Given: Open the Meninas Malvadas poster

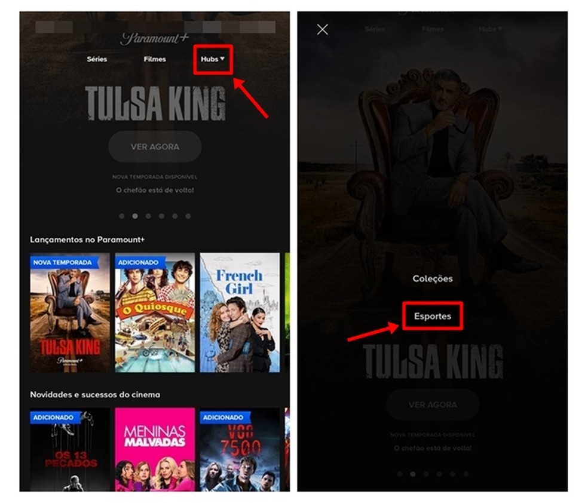Looking at the screenshot, I should coord(155,449).
